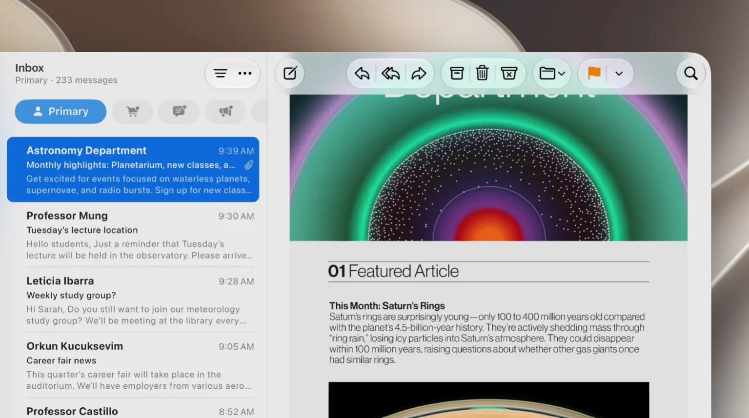Click the 9:30 AM timestamp

coord(236,216)
